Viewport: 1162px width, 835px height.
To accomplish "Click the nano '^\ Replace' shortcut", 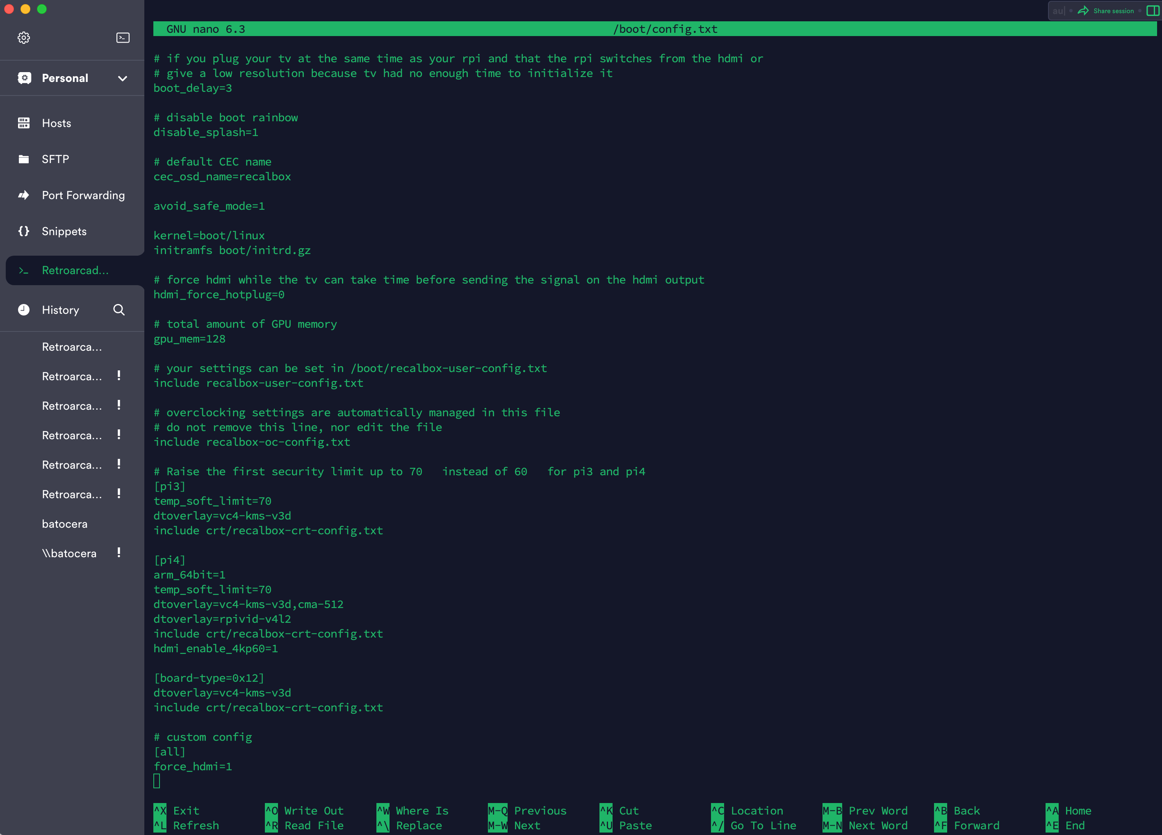I will coord(409,825).
